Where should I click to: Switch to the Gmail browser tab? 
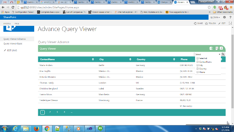click(5, 2)
